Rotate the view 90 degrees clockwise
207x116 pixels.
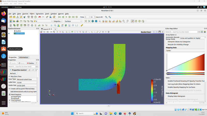124,21
